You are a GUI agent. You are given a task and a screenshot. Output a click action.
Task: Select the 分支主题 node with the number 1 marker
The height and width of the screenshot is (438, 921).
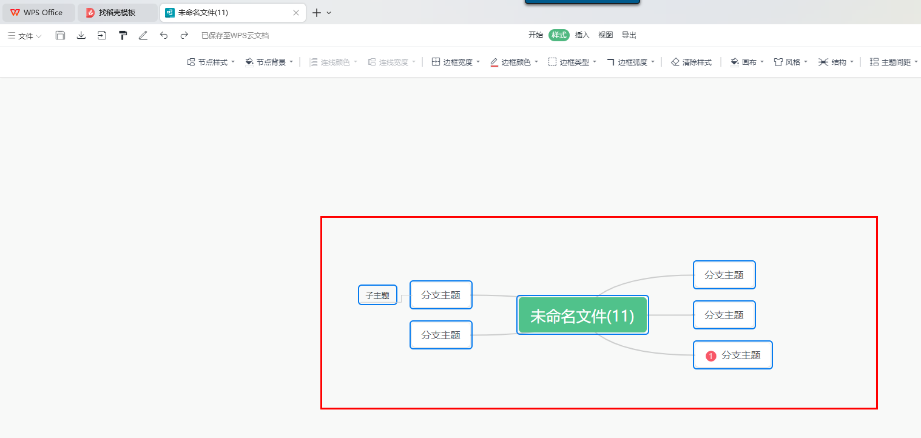(x=733, y=355)
